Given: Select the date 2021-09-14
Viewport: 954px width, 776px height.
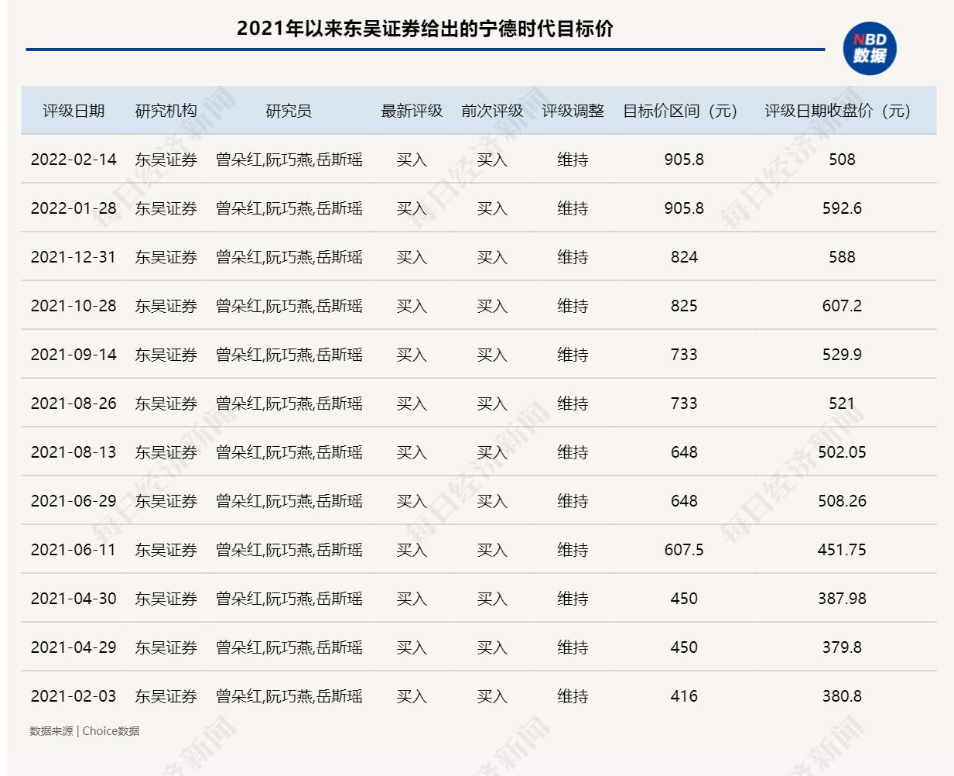Looking at the screenshot, I should [x=74, y=355].
